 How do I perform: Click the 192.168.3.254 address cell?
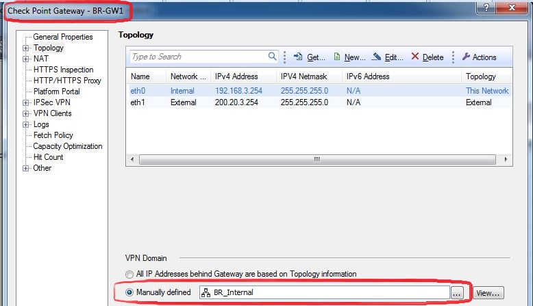pyautogui.click(x=238, y=91)
